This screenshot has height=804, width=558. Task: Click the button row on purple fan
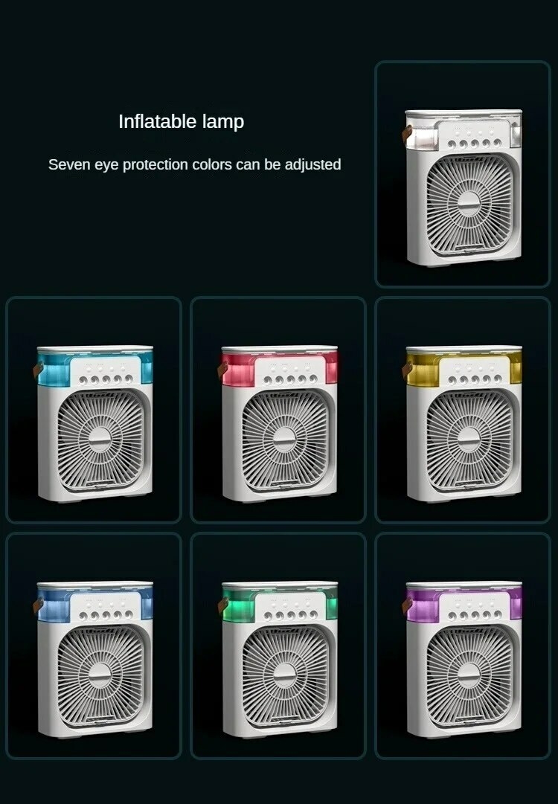(475, 615)
